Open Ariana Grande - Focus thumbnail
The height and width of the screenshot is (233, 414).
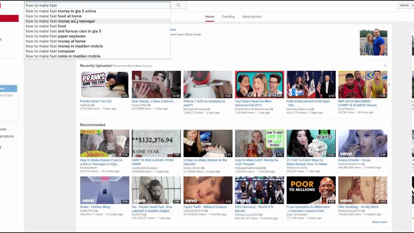point(363,143)
